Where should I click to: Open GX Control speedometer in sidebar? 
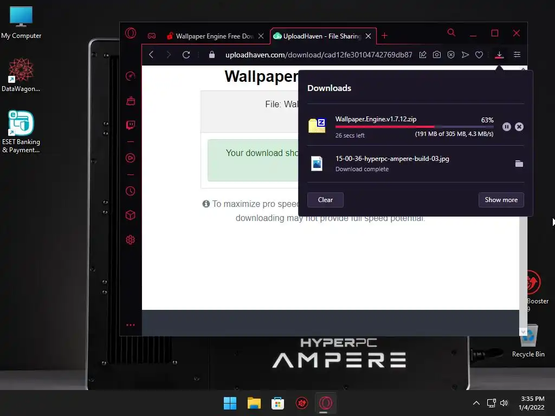coord(130,76)
